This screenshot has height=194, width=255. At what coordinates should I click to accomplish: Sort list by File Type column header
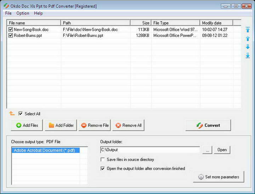click(x=175, y=23)
